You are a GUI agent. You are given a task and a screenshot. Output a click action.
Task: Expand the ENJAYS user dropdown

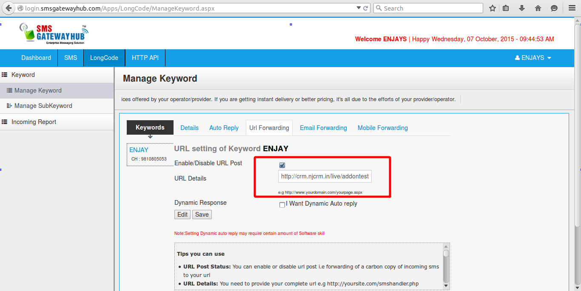click(533, 58)
